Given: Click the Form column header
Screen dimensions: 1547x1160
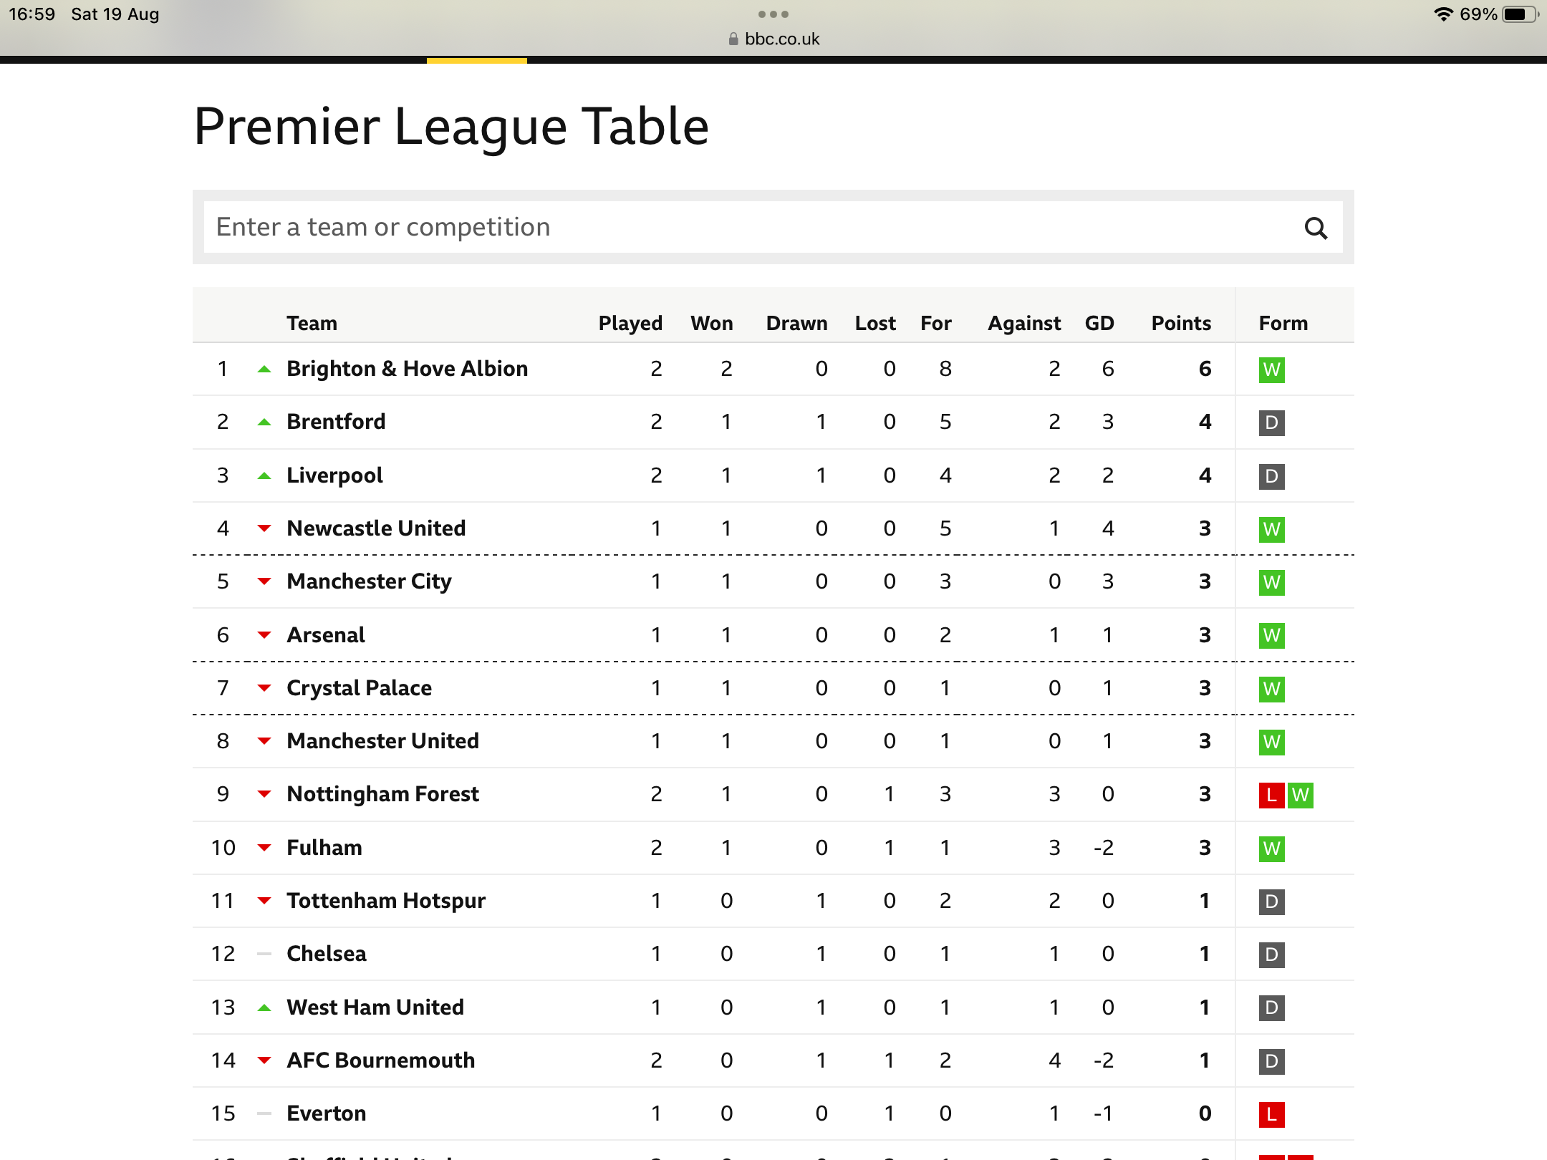Looking at the screenshot, I should tap(1283, 323).
